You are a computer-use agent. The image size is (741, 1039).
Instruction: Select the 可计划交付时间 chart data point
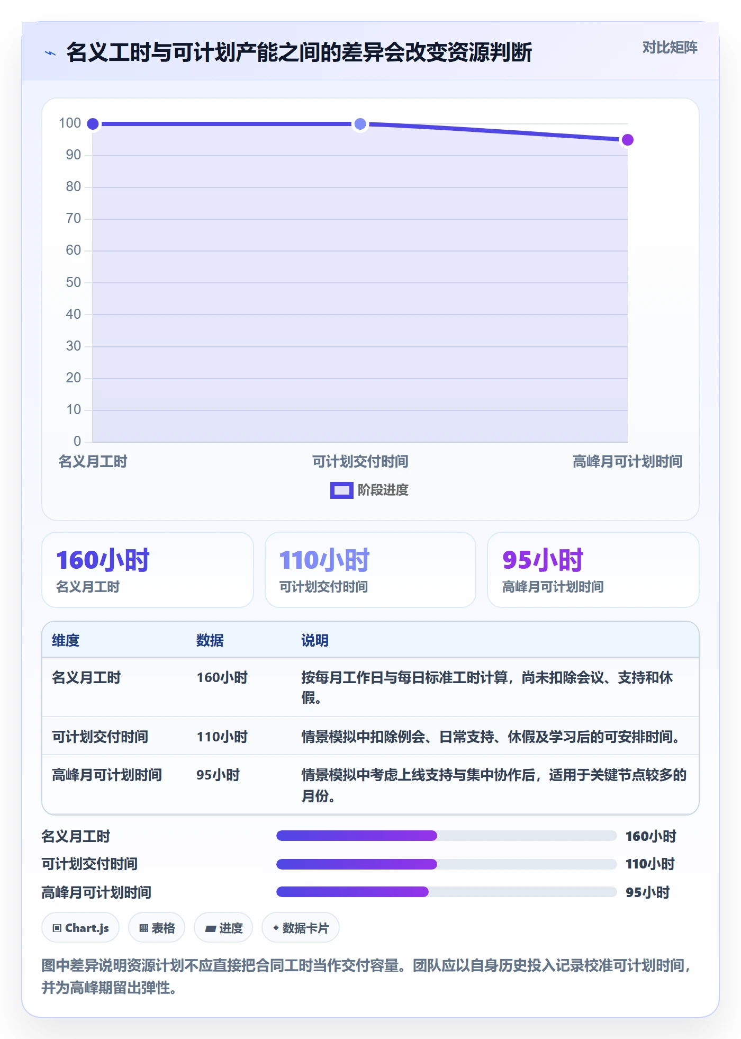(360, 124)
